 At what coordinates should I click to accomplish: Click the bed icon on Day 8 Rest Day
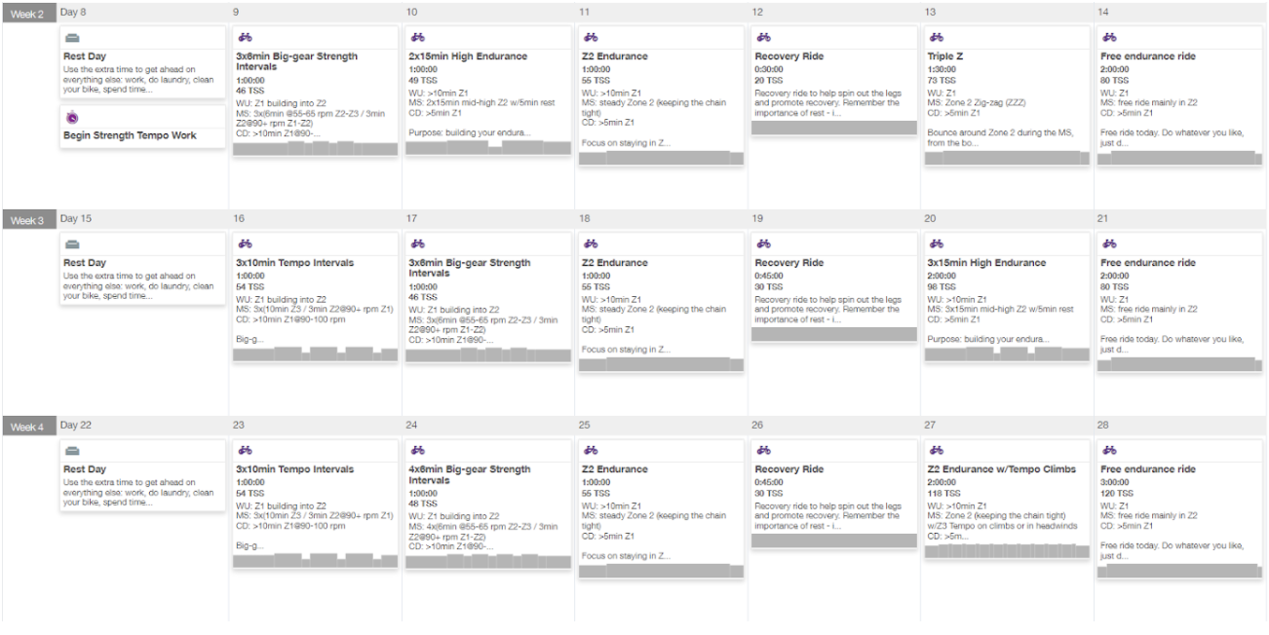[72, 38]
